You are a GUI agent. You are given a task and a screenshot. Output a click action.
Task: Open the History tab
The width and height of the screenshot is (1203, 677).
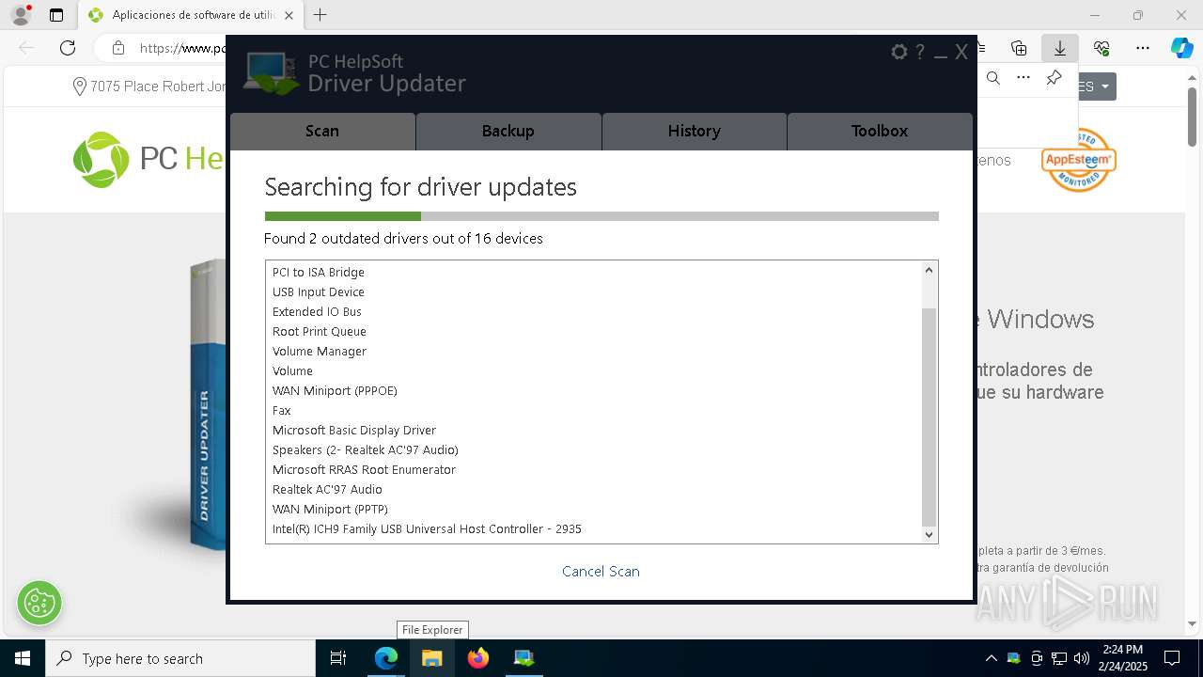pos(695,132)
